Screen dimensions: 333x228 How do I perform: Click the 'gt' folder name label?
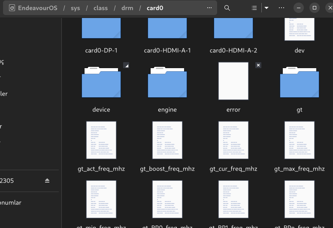pos(300,110)
